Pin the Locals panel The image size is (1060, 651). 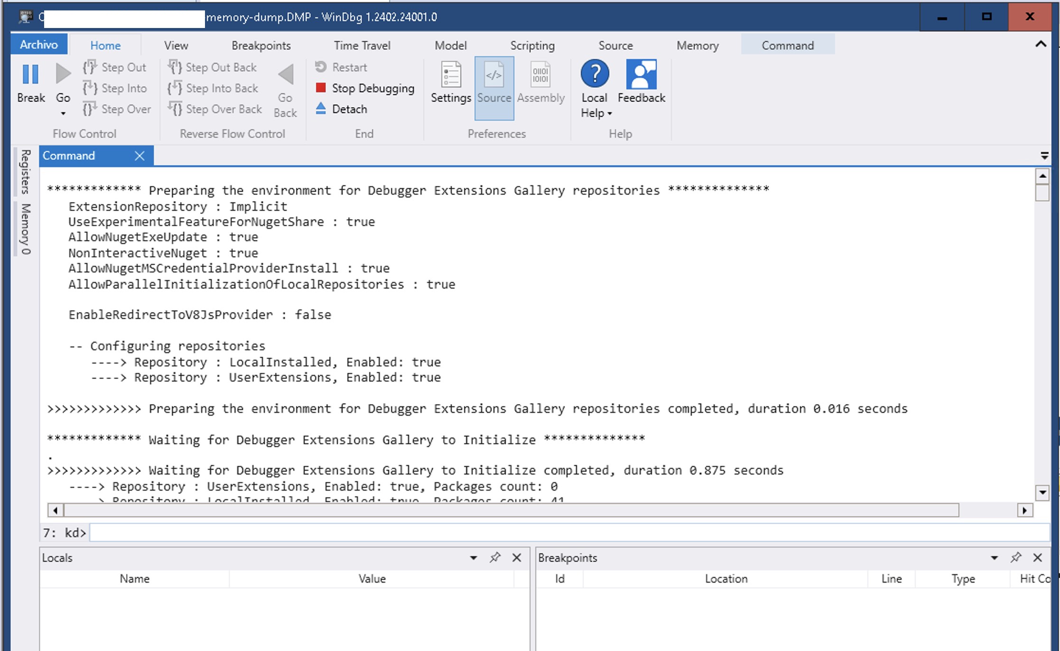(495, 558)
